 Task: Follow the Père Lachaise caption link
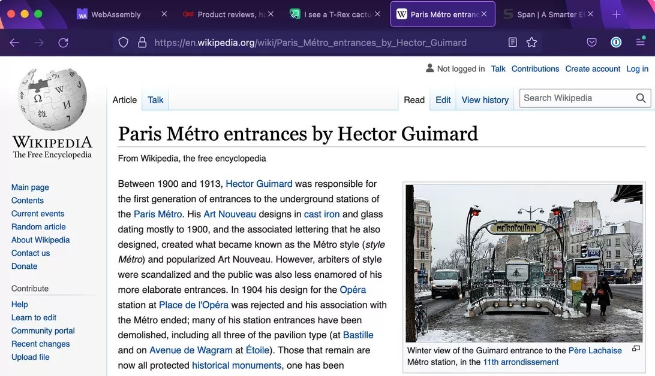[x=595, y=351]
